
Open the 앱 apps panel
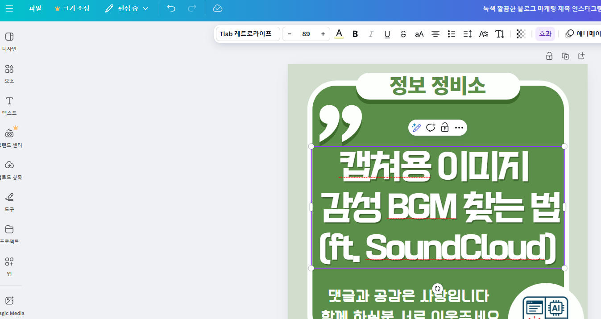(x=9, y=266)
